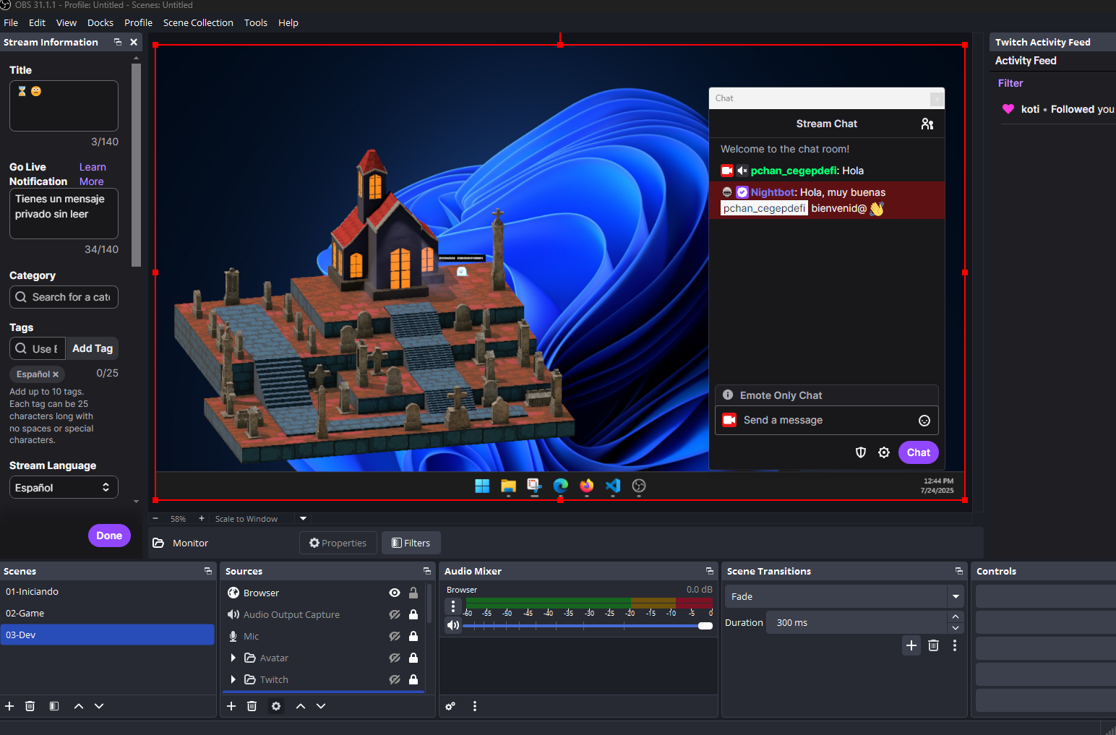Screen dimensions: 1116x735
Task: Click the Search for a category field
Action: (64, 297)
